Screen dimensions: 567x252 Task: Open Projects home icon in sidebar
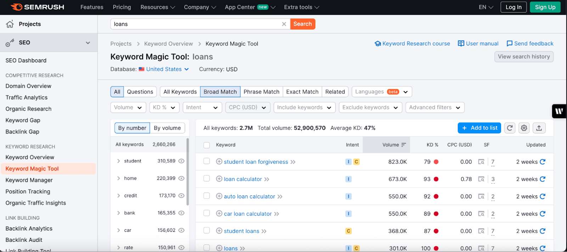[10, 24]
